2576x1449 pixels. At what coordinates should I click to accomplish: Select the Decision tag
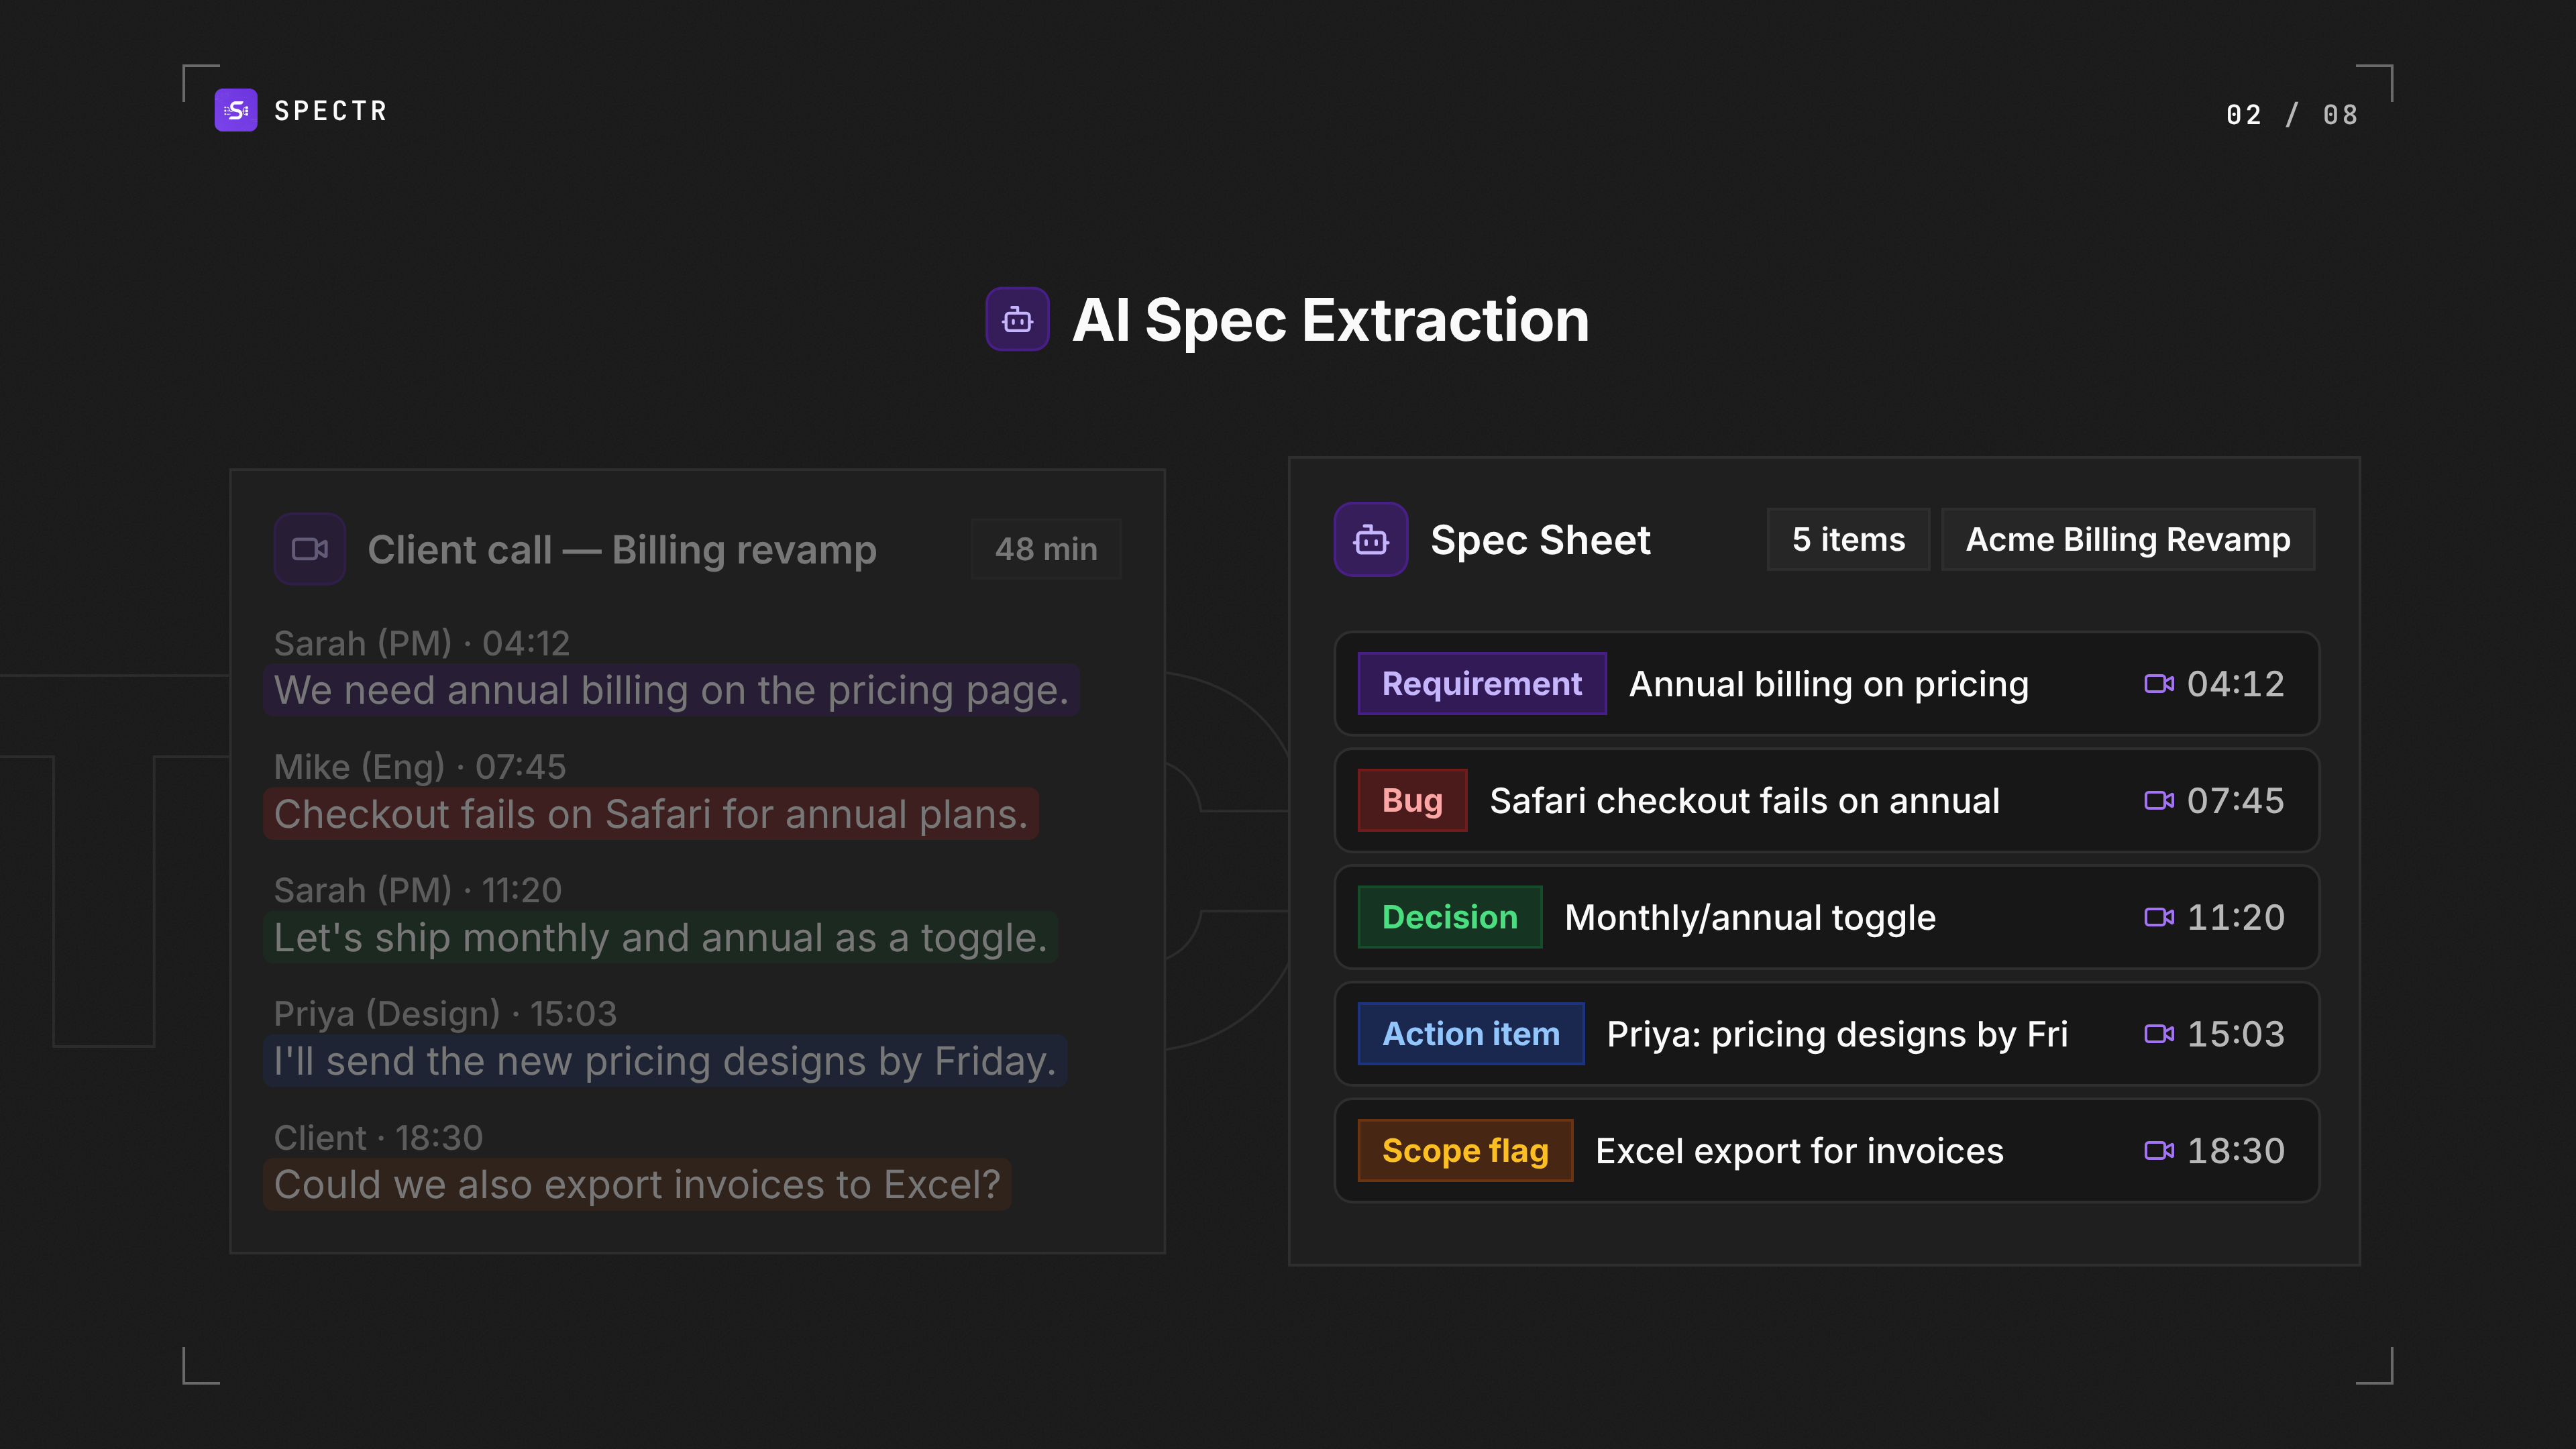click(x=1450, y=918)
